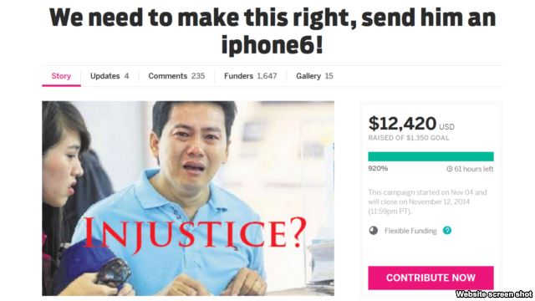View the Funders tab

pos(251,76)
